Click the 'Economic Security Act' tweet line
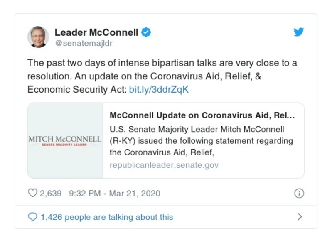The width and height of the screenshot is (332, 243). 76,89
